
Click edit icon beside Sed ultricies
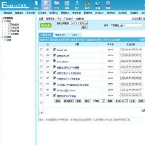(54, 61)
